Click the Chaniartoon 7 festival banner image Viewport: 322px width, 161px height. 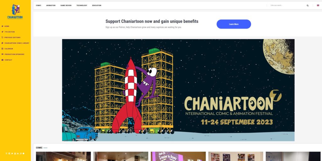[x=178, y=90]
